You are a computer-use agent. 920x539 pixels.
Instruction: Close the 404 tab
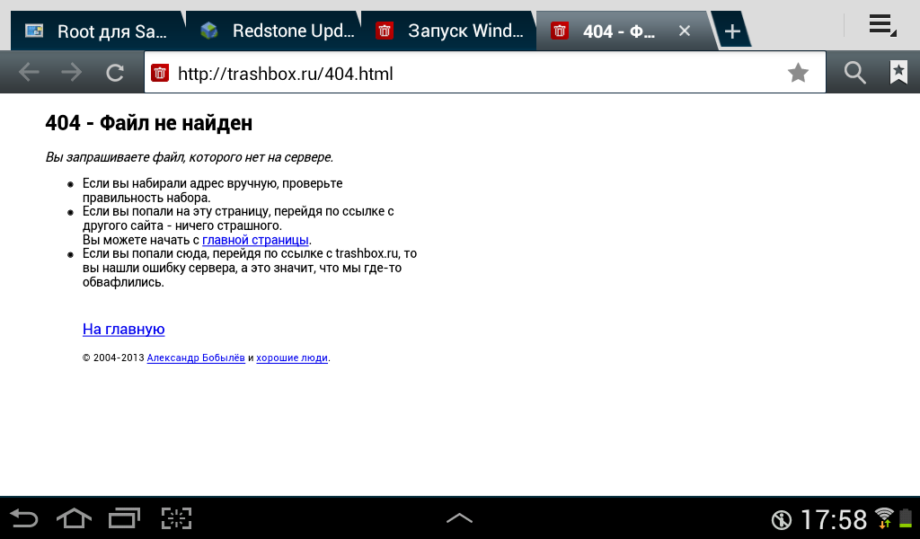pyautogui.click(x=684, y=31)
